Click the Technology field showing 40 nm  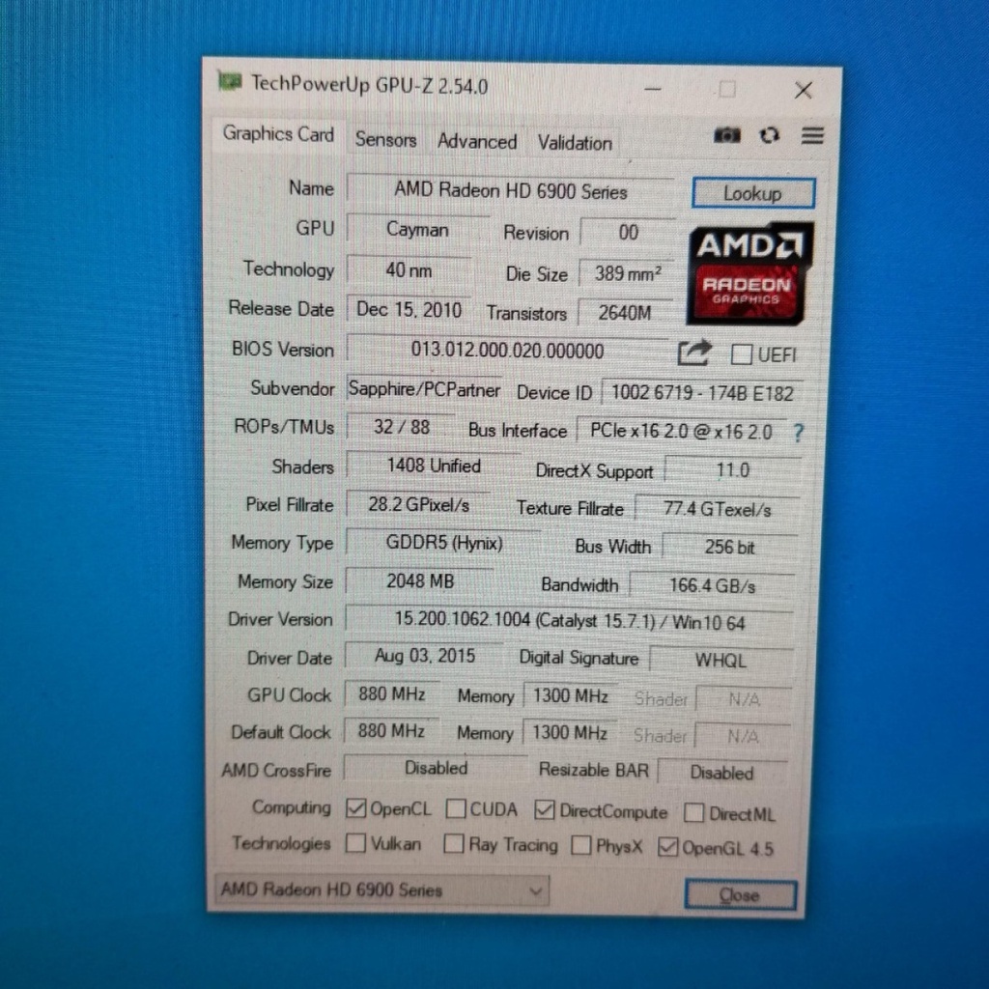409,270
